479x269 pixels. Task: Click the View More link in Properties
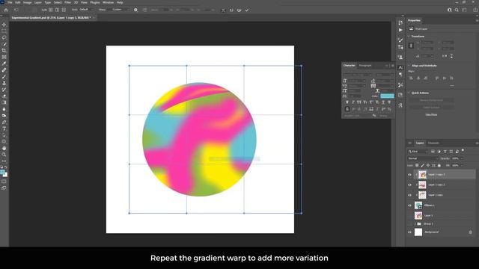431,114
